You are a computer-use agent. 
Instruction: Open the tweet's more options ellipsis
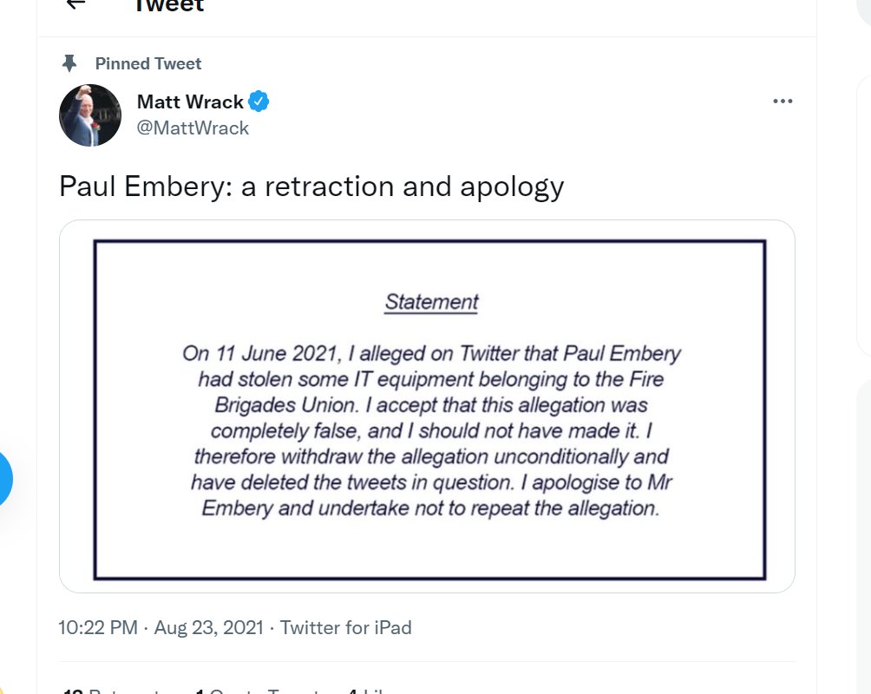pos(783,101)
